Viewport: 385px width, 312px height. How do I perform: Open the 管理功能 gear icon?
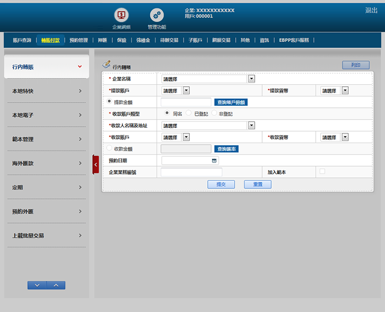point(157,15)
